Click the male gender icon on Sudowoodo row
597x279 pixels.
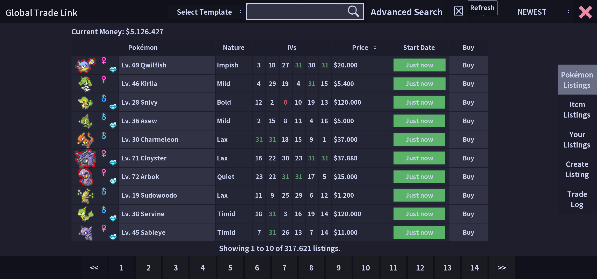click(104, 191)
